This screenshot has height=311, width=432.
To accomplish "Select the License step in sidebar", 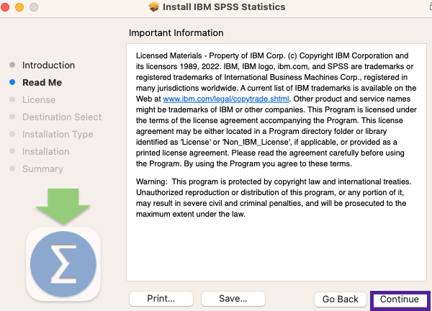I will (x=39, y=100).
